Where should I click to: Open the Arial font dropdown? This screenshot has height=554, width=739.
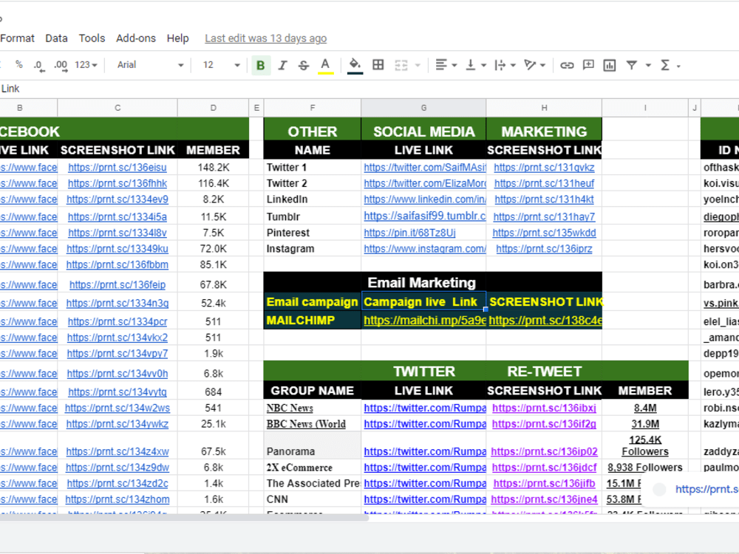(150, 65)
